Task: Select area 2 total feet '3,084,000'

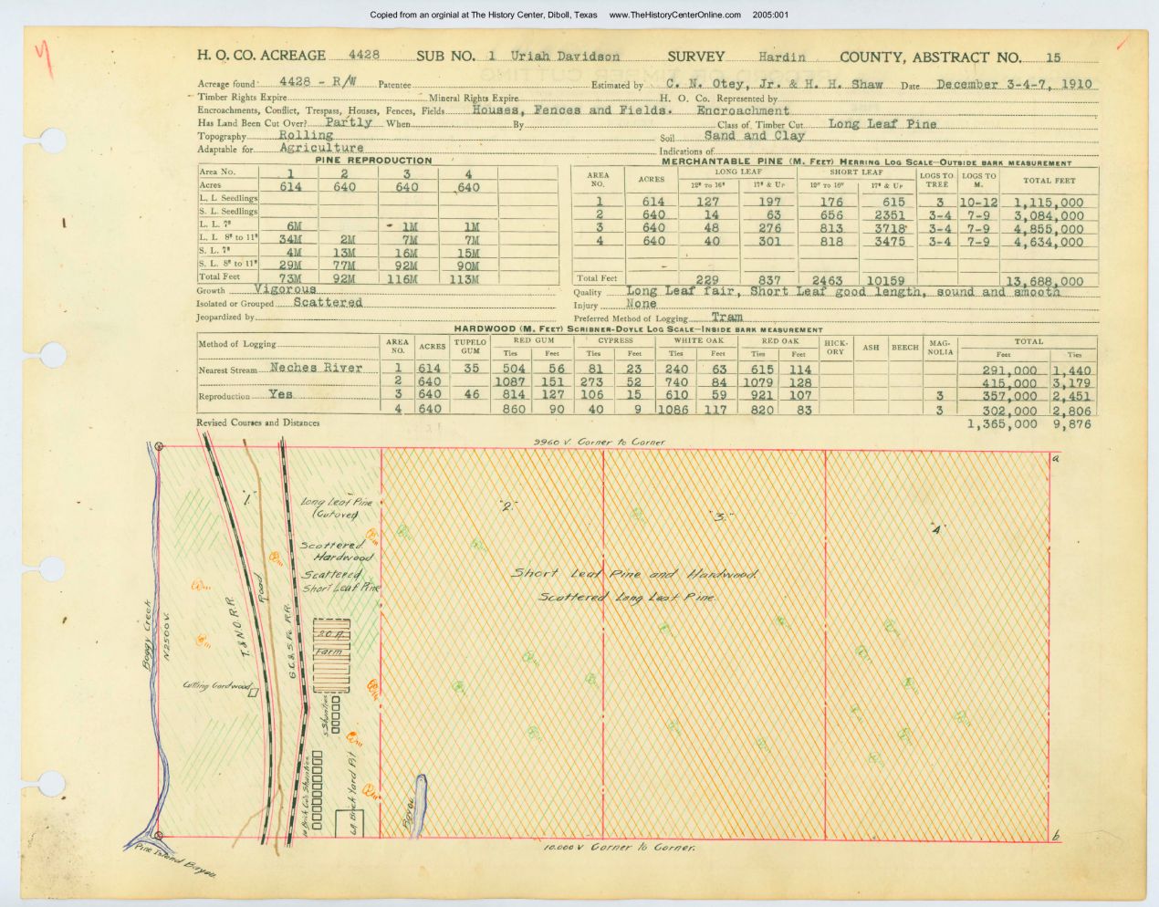Action: point(1048,216)
